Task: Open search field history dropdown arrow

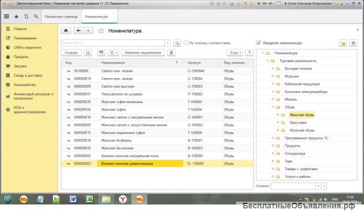Action: [x=167, y=43]
